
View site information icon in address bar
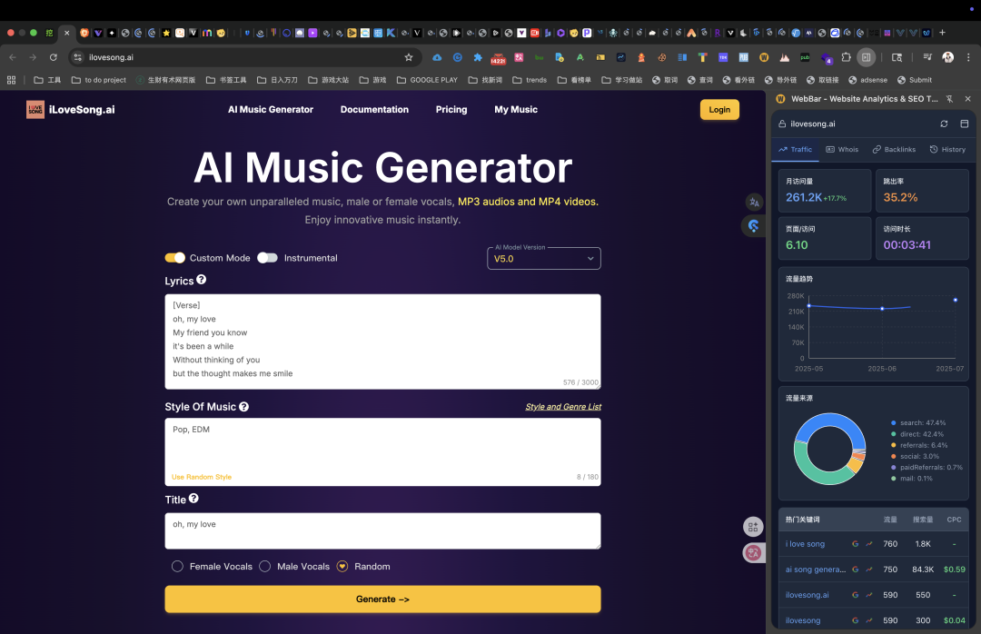(x=77, y=57)
